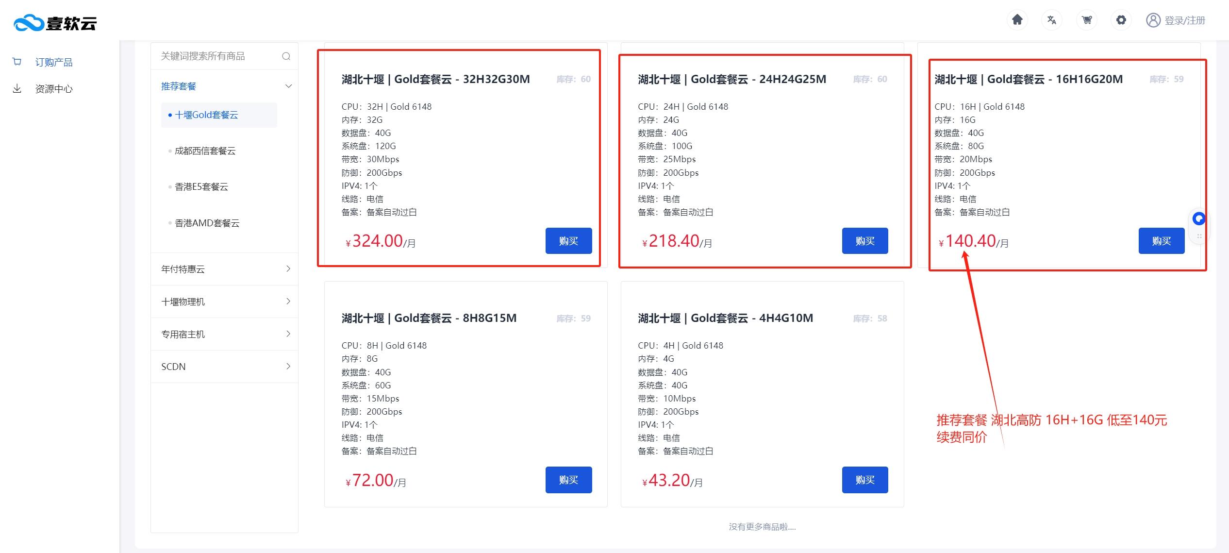The image size is (1229, 553).
Task: Click the home icon in header
Action: pos(1017,20)
